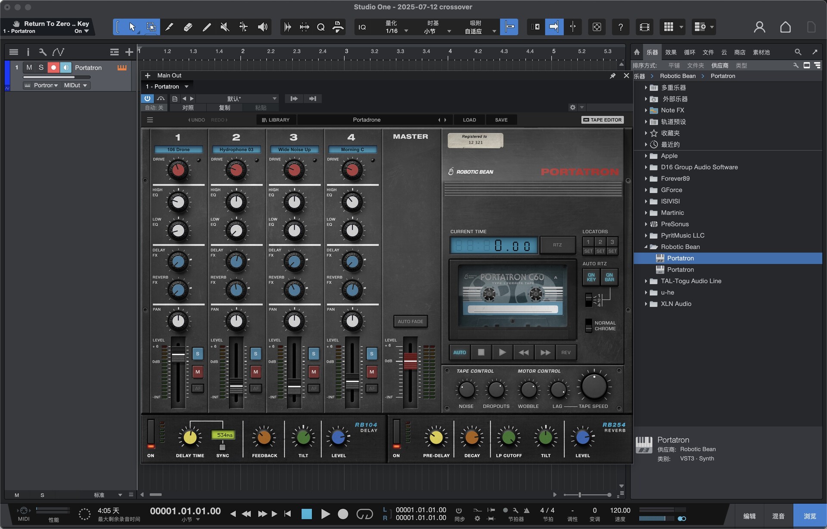Open the browser home icon

tap(637, 52)
